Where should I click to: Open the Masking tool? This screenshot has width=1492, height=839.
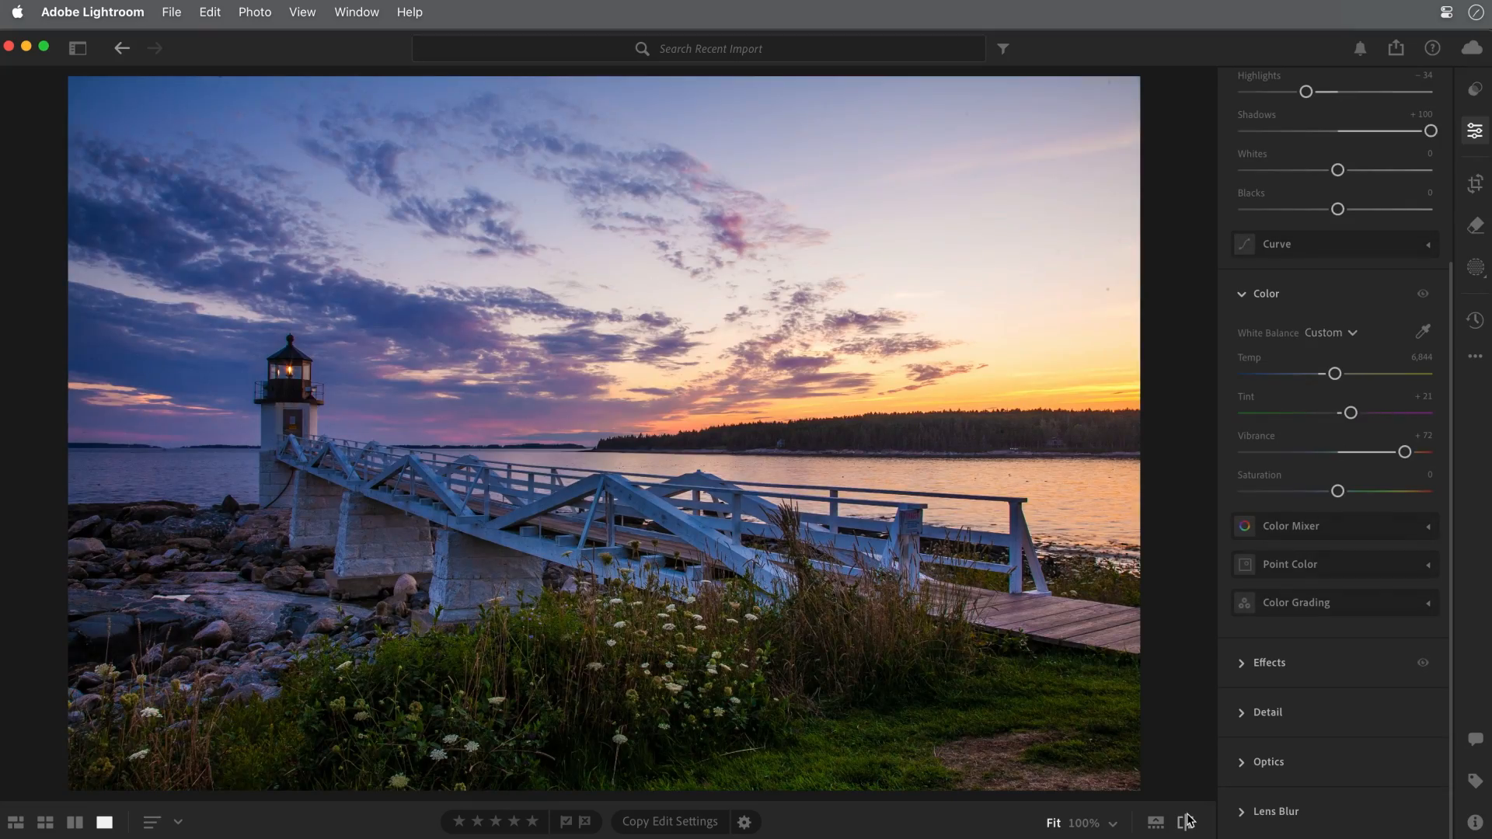click(x=1475, y=267)
